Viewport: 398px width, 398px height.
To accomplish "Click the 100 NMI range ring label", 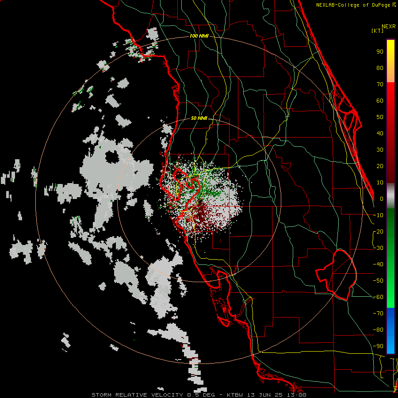I will tap(199, 36).
